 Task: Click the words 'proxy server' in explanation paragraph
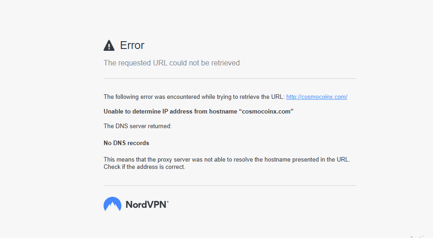click(x=174, y=159)
